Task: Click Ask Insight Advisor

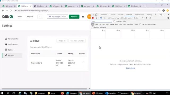Action: click(x=57, y=17)
